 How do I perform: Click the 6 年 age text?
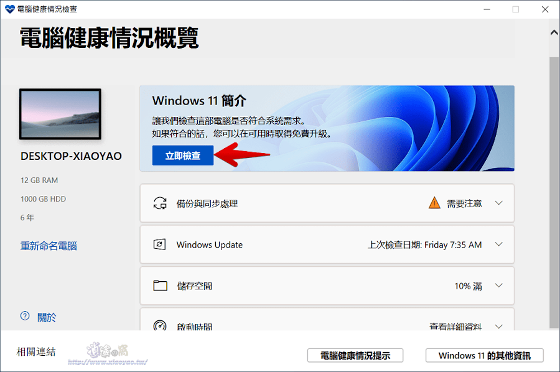tap(27, 218)
